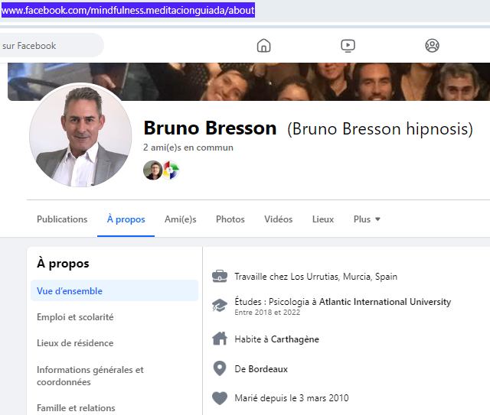Open the Facebook Home icon
The image size is (490, 415).
[263, 46]
